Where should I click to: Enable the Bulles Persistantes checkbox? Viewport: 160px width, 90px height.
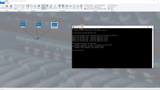96,5
